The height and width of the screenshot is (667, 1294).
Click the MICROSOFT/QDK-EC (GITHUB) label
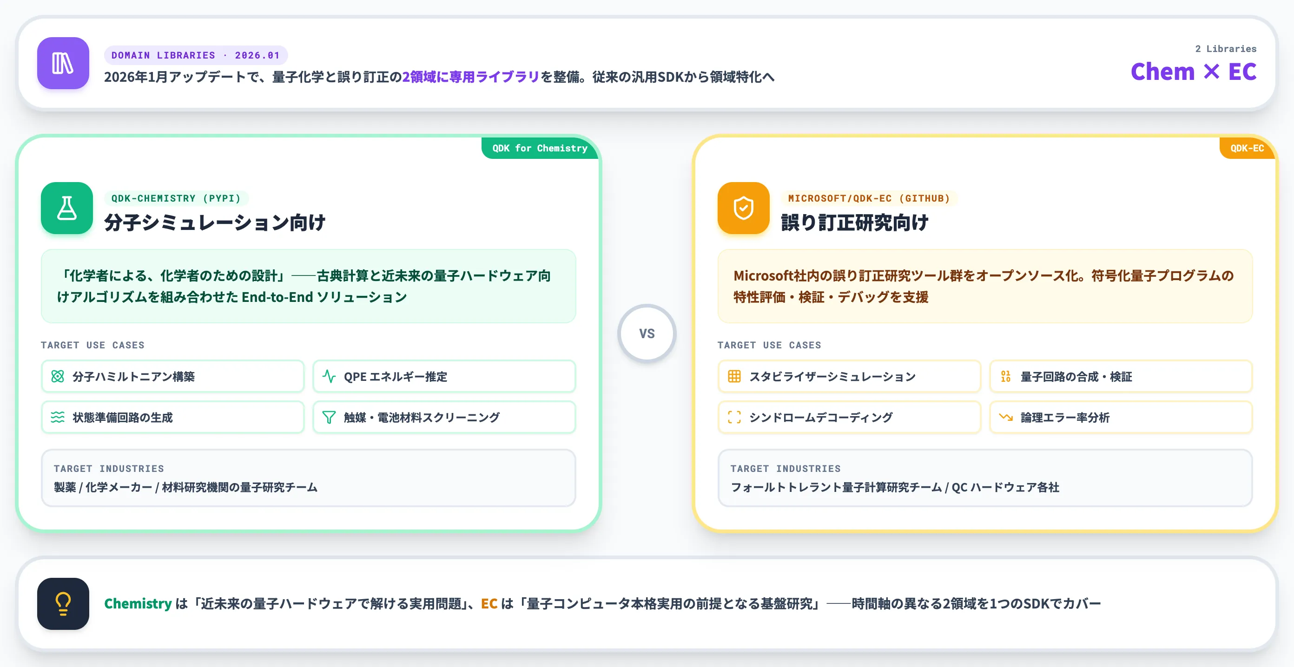click(x=869, y=198)
